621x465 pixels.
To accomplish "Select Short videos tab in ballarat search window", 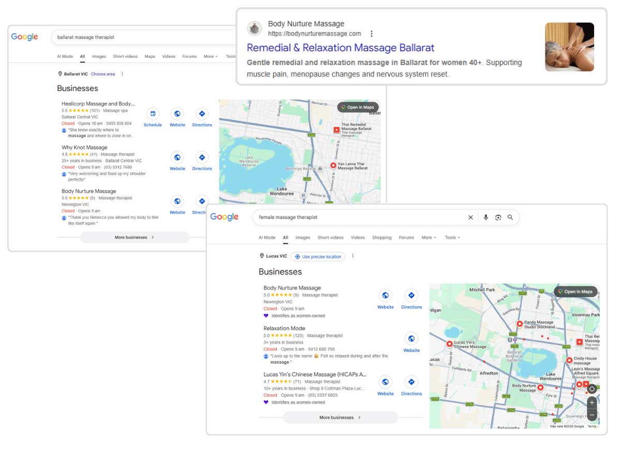I will click(x=125, y=57).
